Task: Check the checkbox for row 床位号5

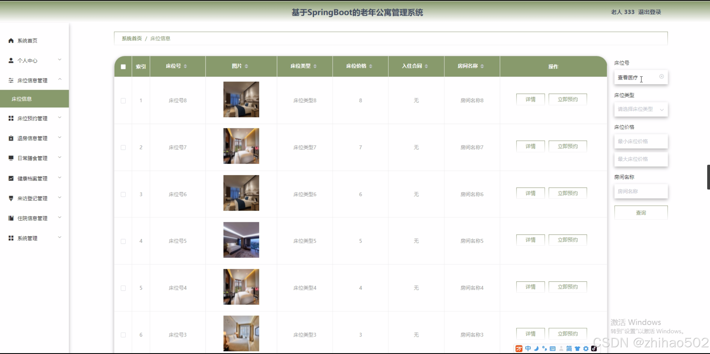Action: [x=123, y=241]
